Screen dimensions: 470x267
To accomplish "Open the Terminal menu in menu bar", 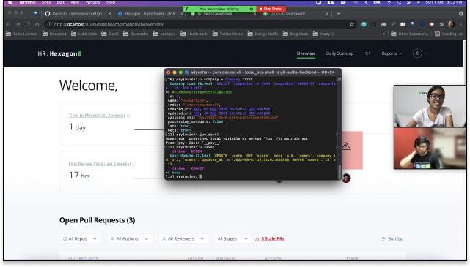I will (x=27, y=2).
